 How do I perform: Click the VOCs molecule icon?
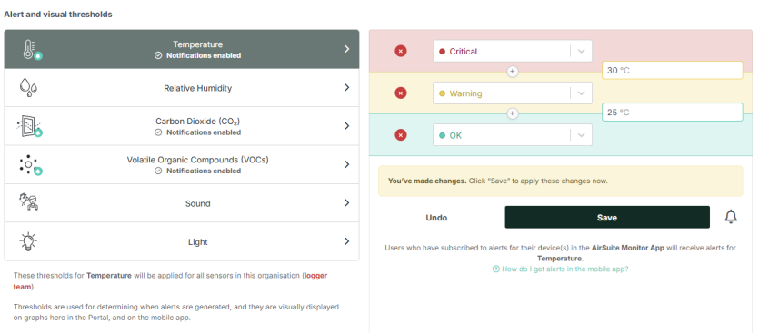point(30,165)
